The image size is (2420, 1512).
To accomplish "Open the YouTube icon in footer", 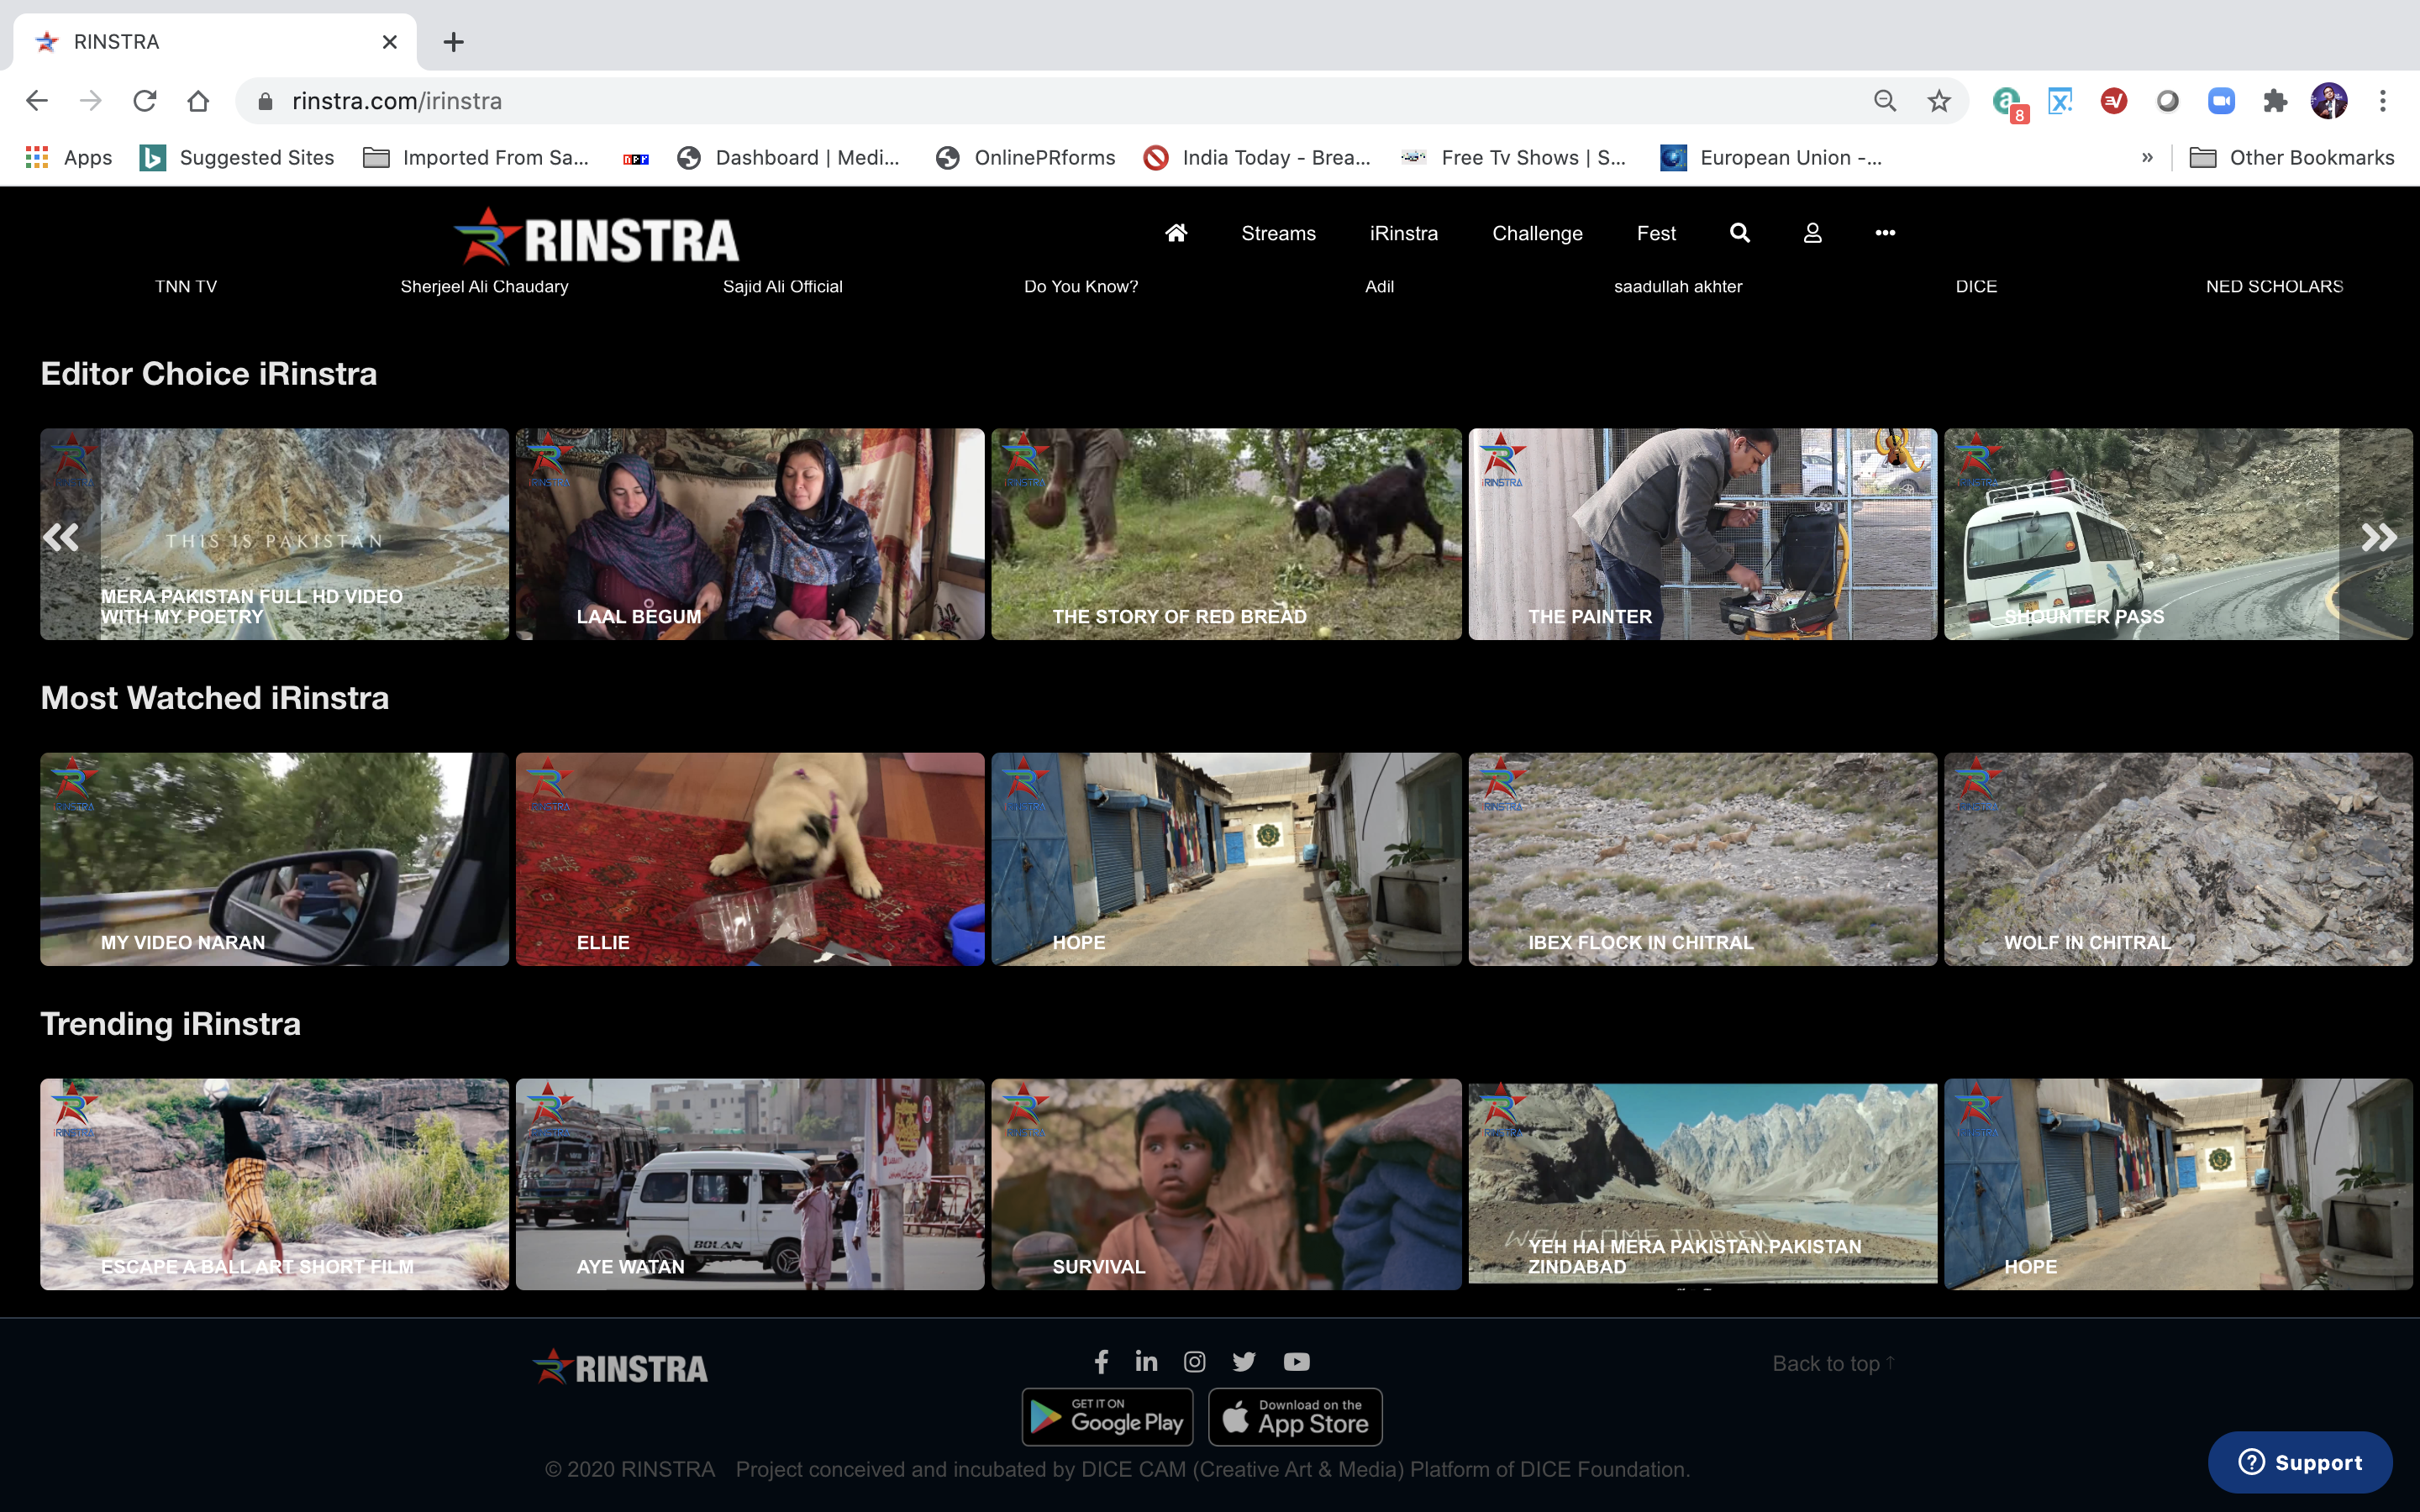I will pos(1296,1361).
